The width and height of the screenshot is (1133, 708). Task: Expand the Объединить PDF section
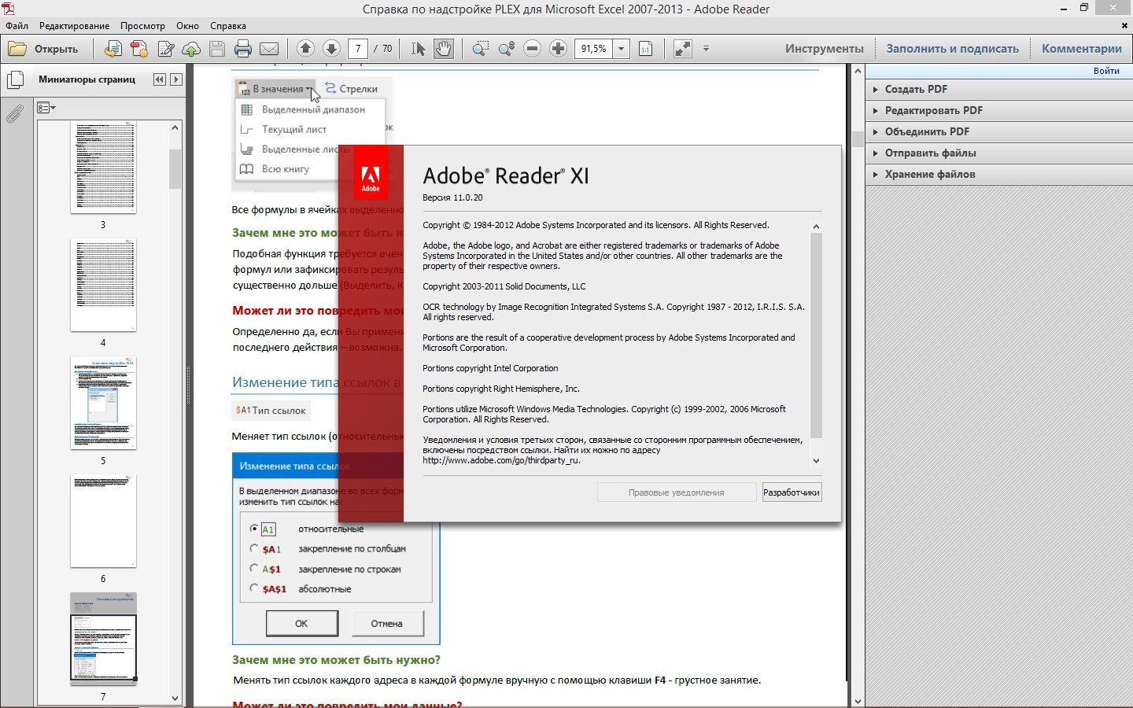998,131
